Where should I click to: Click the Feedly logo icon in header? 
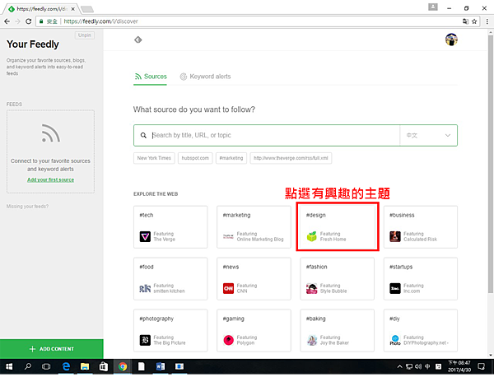point(138,40)
